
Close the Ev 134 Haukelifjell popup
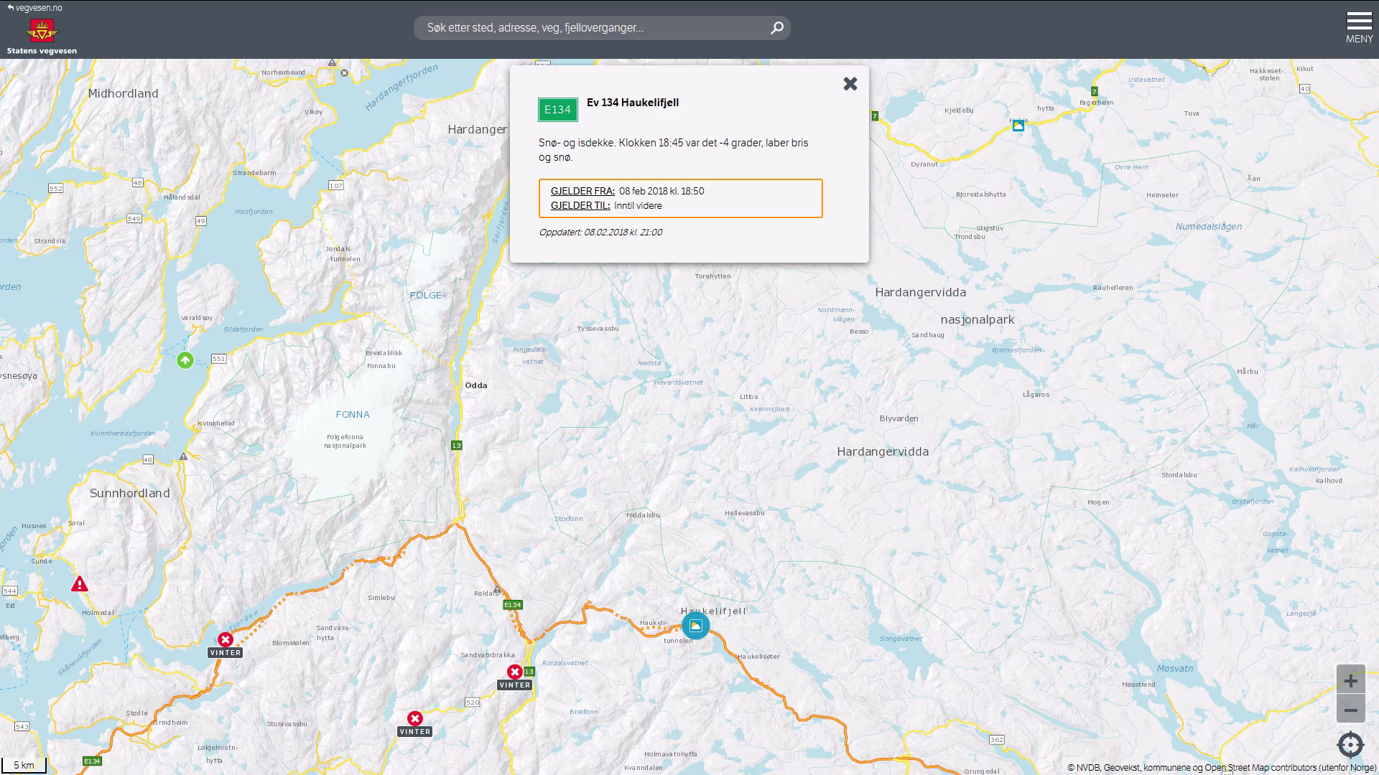pos(850,84)
